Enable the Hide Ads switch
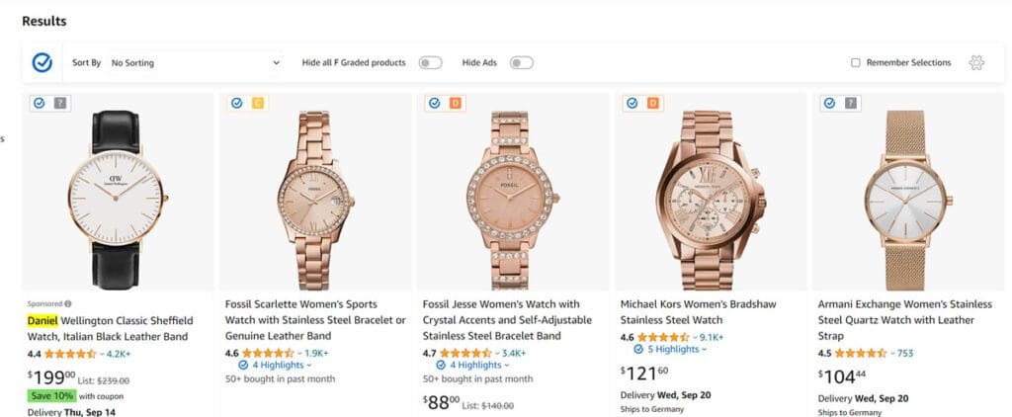 pyautogui.click(x=521, y=63)
